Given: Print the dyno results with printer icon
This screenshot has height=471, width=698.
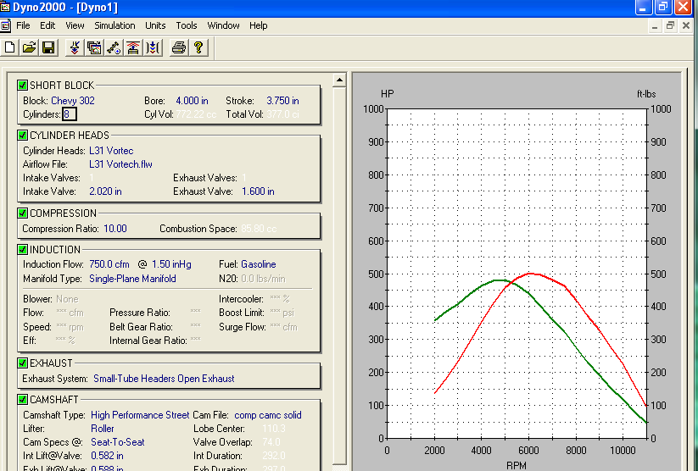Looking at the screenshot, I should [179, 47].
